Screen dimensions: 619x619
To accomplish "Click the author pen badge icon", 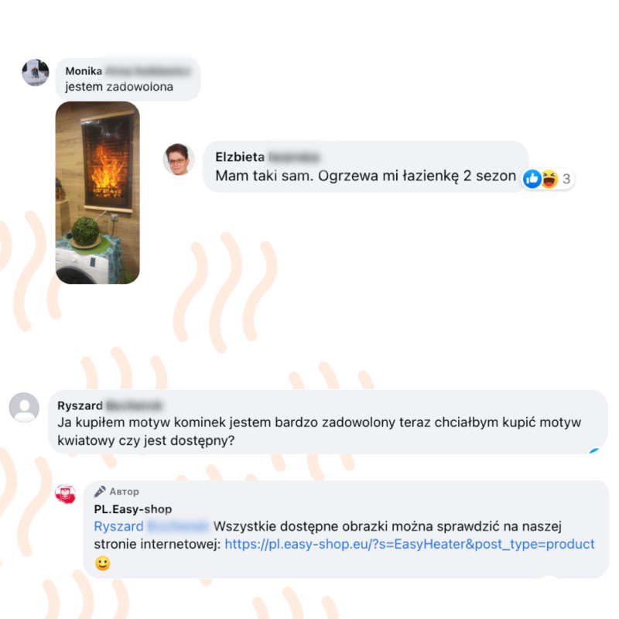I will (x=100, y=491).
